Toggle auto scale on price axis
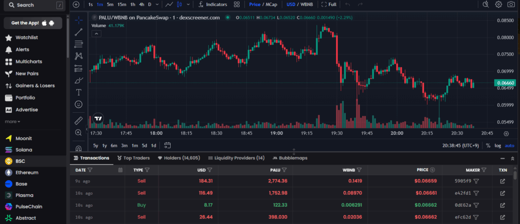520x224 pixels. click(x=509, y=145)
